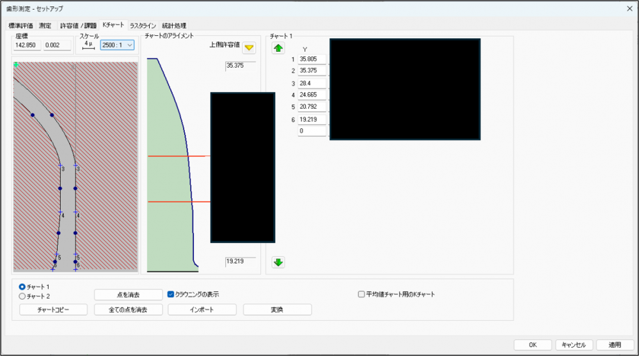
Task: Click the 全ての点を消去 button
Action: (128, 309)
